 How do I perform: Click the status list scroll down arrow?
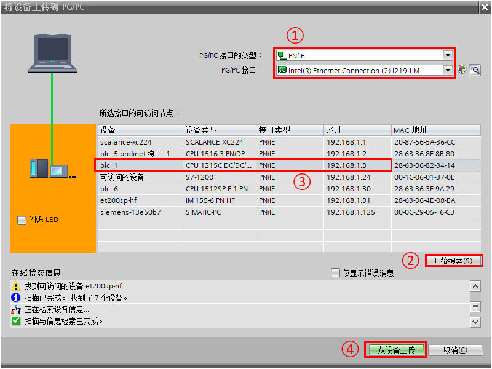point(475,322)
